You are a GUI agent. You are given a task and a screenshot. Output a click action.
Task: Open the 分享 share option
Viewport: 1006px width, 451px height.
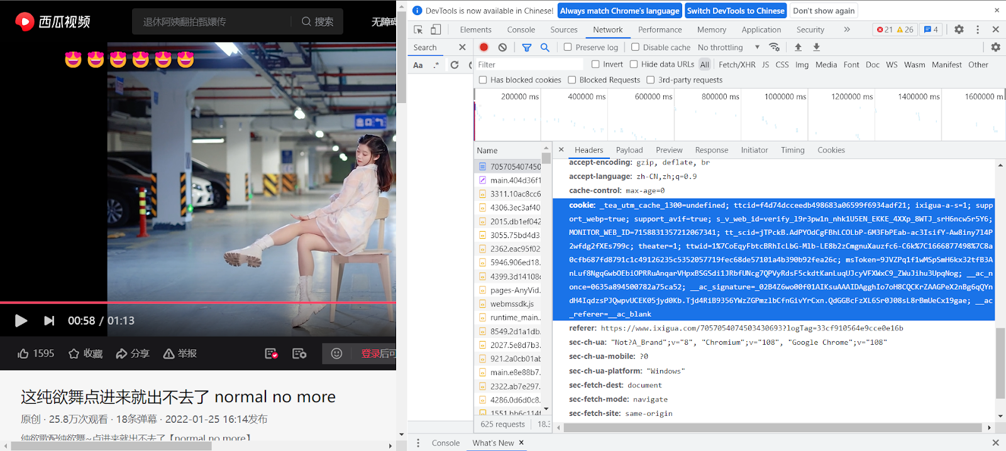point(132,354)
